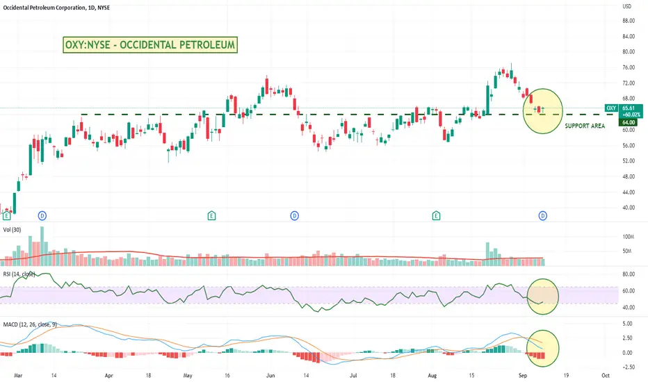This screenshot has width=648, height=382.
Task: Click the Vol (30) indicator legend
Action: [x=12, y=230]
